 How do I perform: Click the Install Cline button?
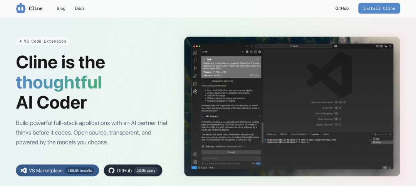point(379,8)
